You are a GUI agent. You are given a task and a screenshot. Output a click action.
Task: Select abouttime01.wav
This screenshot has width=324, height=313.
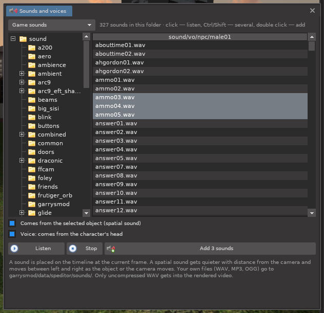coord(200,45)
